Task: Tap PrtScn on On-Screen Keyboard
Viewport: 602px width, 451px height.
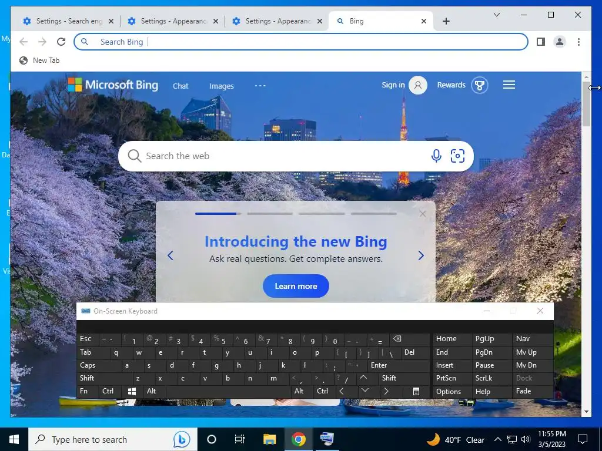Action: (452, 378)
